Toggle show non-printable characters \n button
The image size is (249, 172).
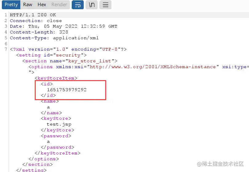[91, 5]
